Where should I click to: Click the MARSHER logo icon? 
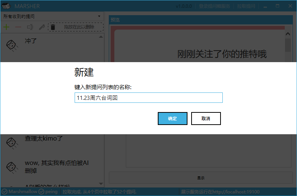pos(6,6)
